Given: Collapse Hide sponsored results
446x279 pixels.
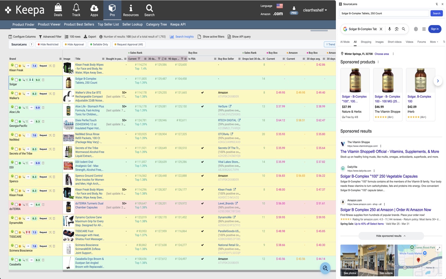Looking at the screenshot, I should 391,236.
